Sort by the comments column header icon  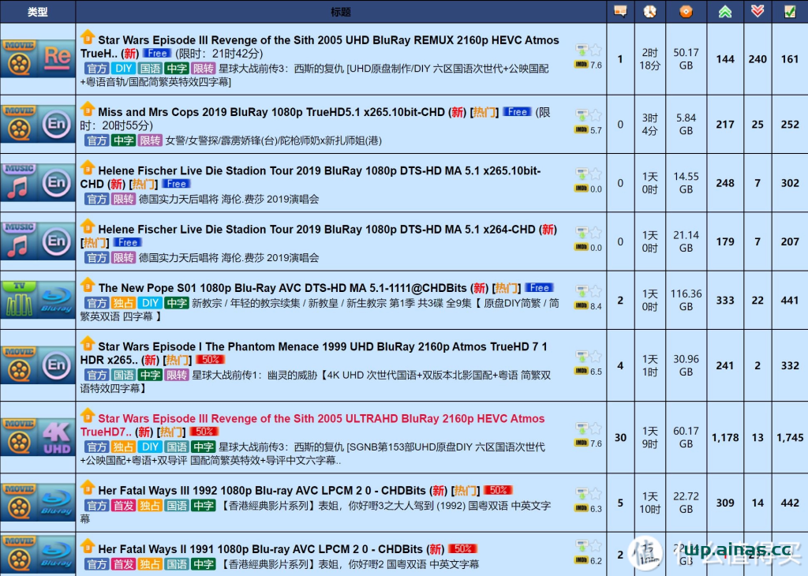pyautogui.click(x=620, y=11)
